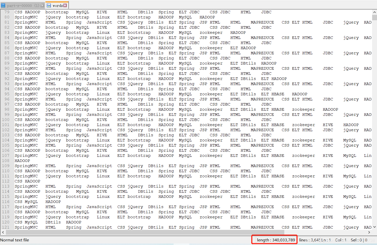Click the Normal text file status entry

(x=15, y=240)
